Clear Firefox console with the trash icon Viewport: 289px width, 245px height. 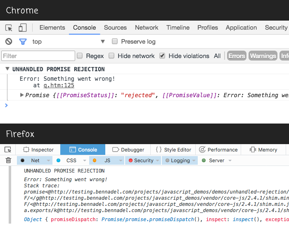point(8,161)
